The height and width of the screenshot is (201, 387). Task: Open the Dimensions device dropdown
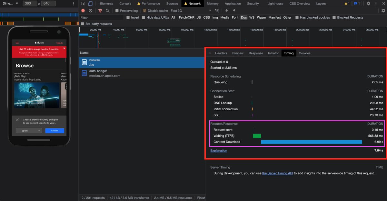click(x=11, y=4)
